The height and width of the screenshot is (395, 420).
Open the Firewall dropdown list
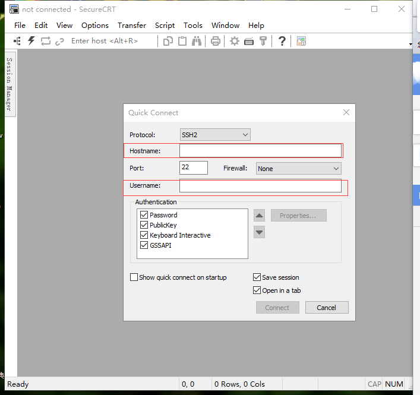298,169
